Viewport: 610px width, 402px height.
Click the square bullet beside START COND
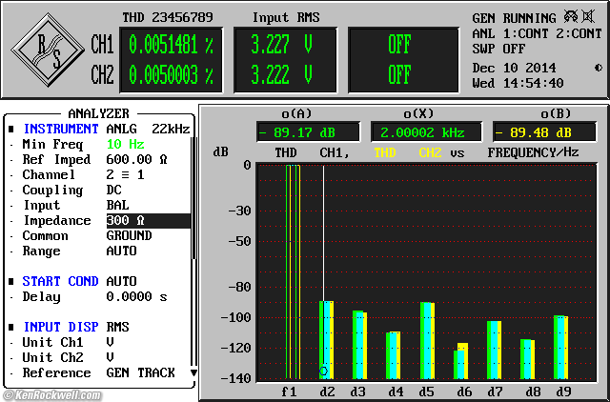pos(11,281)
